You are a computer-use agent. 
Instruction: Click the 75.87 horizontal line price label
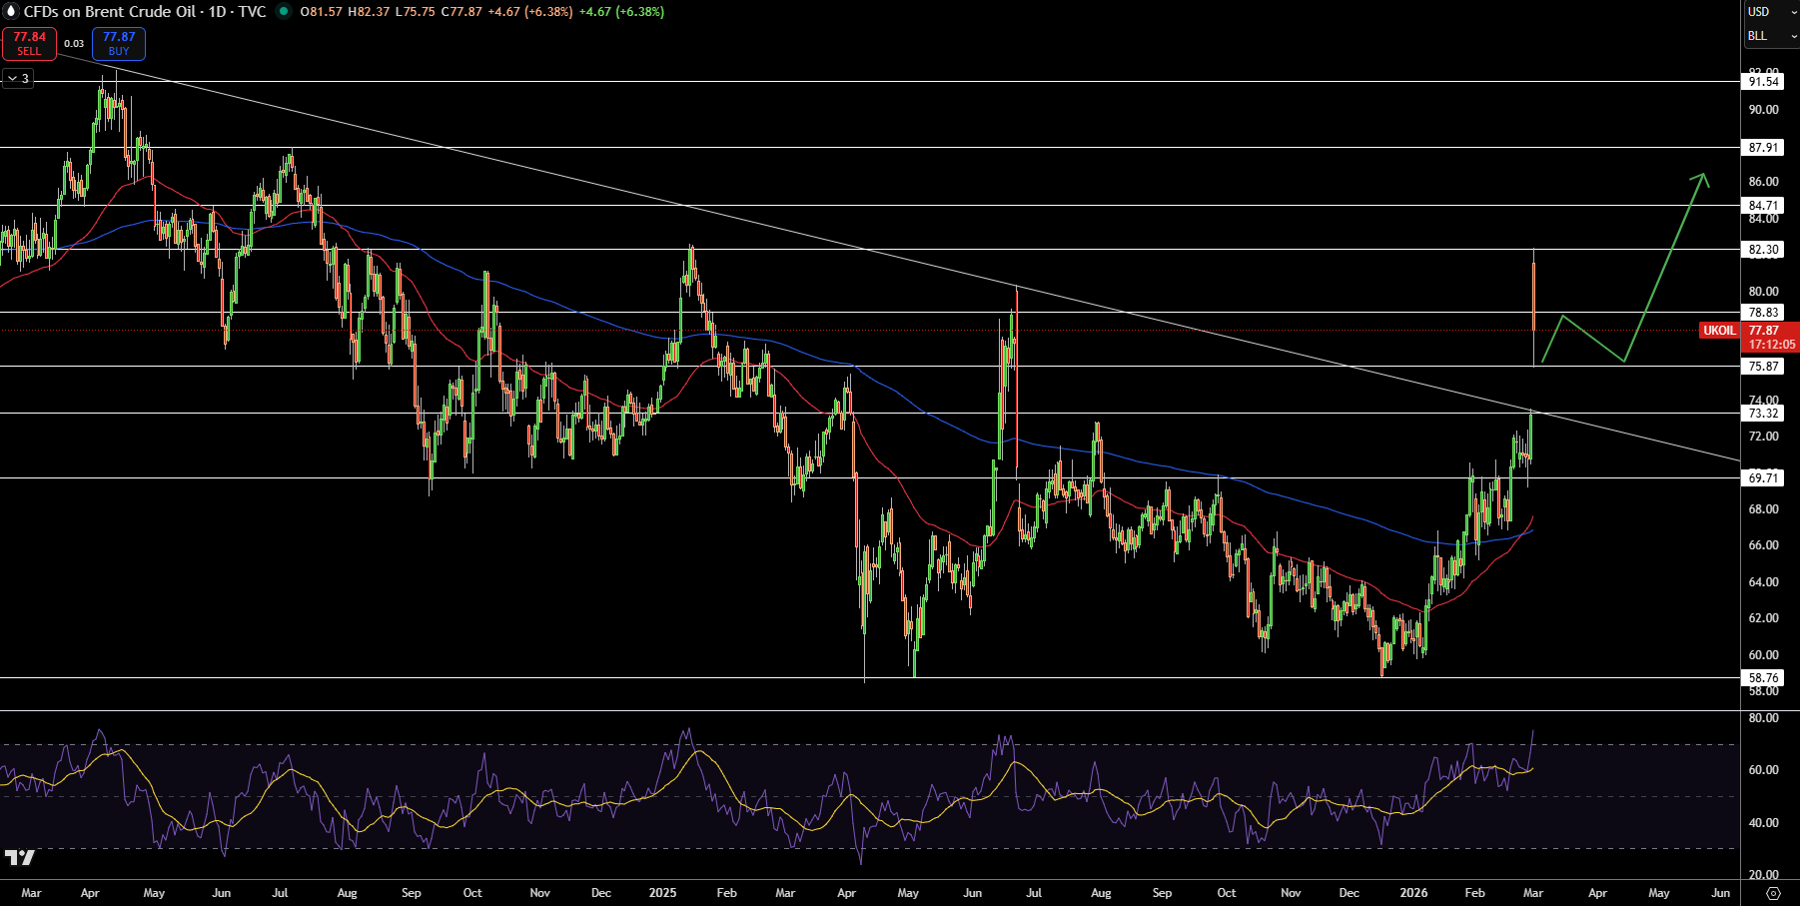(x=1763, y=367)
